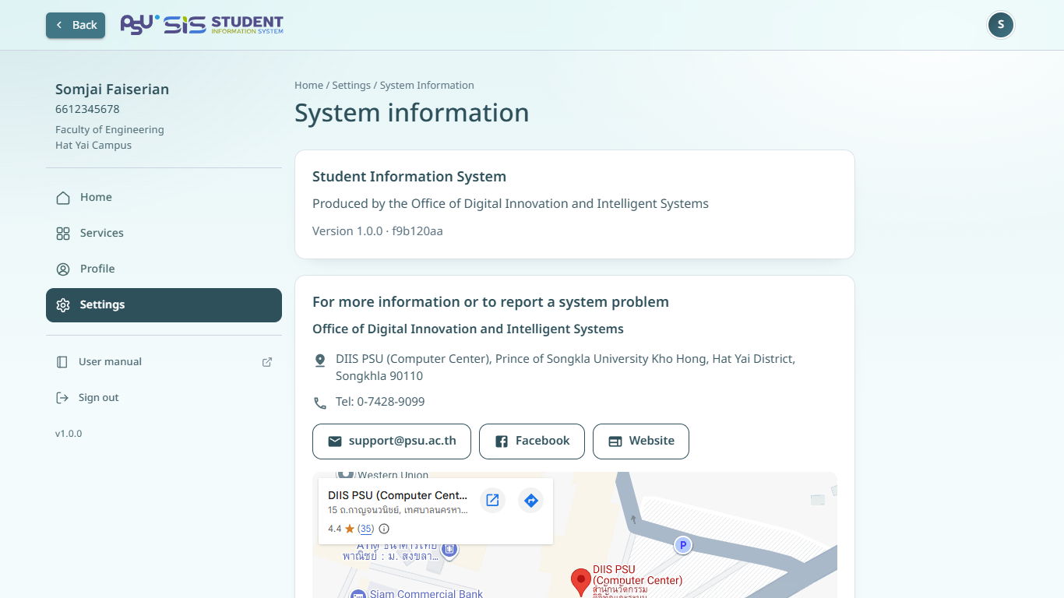Click the Somjai Faiserian name
Viewport: 1064px width, 598px height.
tap(112, 90)
